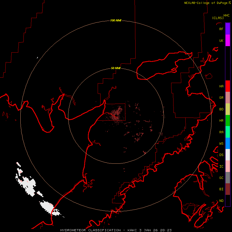This screenshot has width=232, height=232.
Task: Click the GR legend label
Action: click(x=221, y=98)
